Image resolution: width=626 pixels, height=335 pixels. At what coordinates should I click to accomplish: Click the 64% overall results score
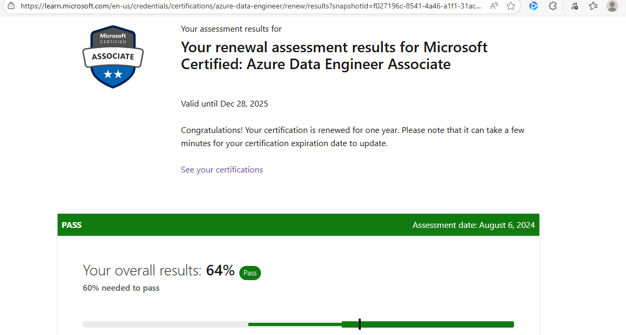point(220,271)
